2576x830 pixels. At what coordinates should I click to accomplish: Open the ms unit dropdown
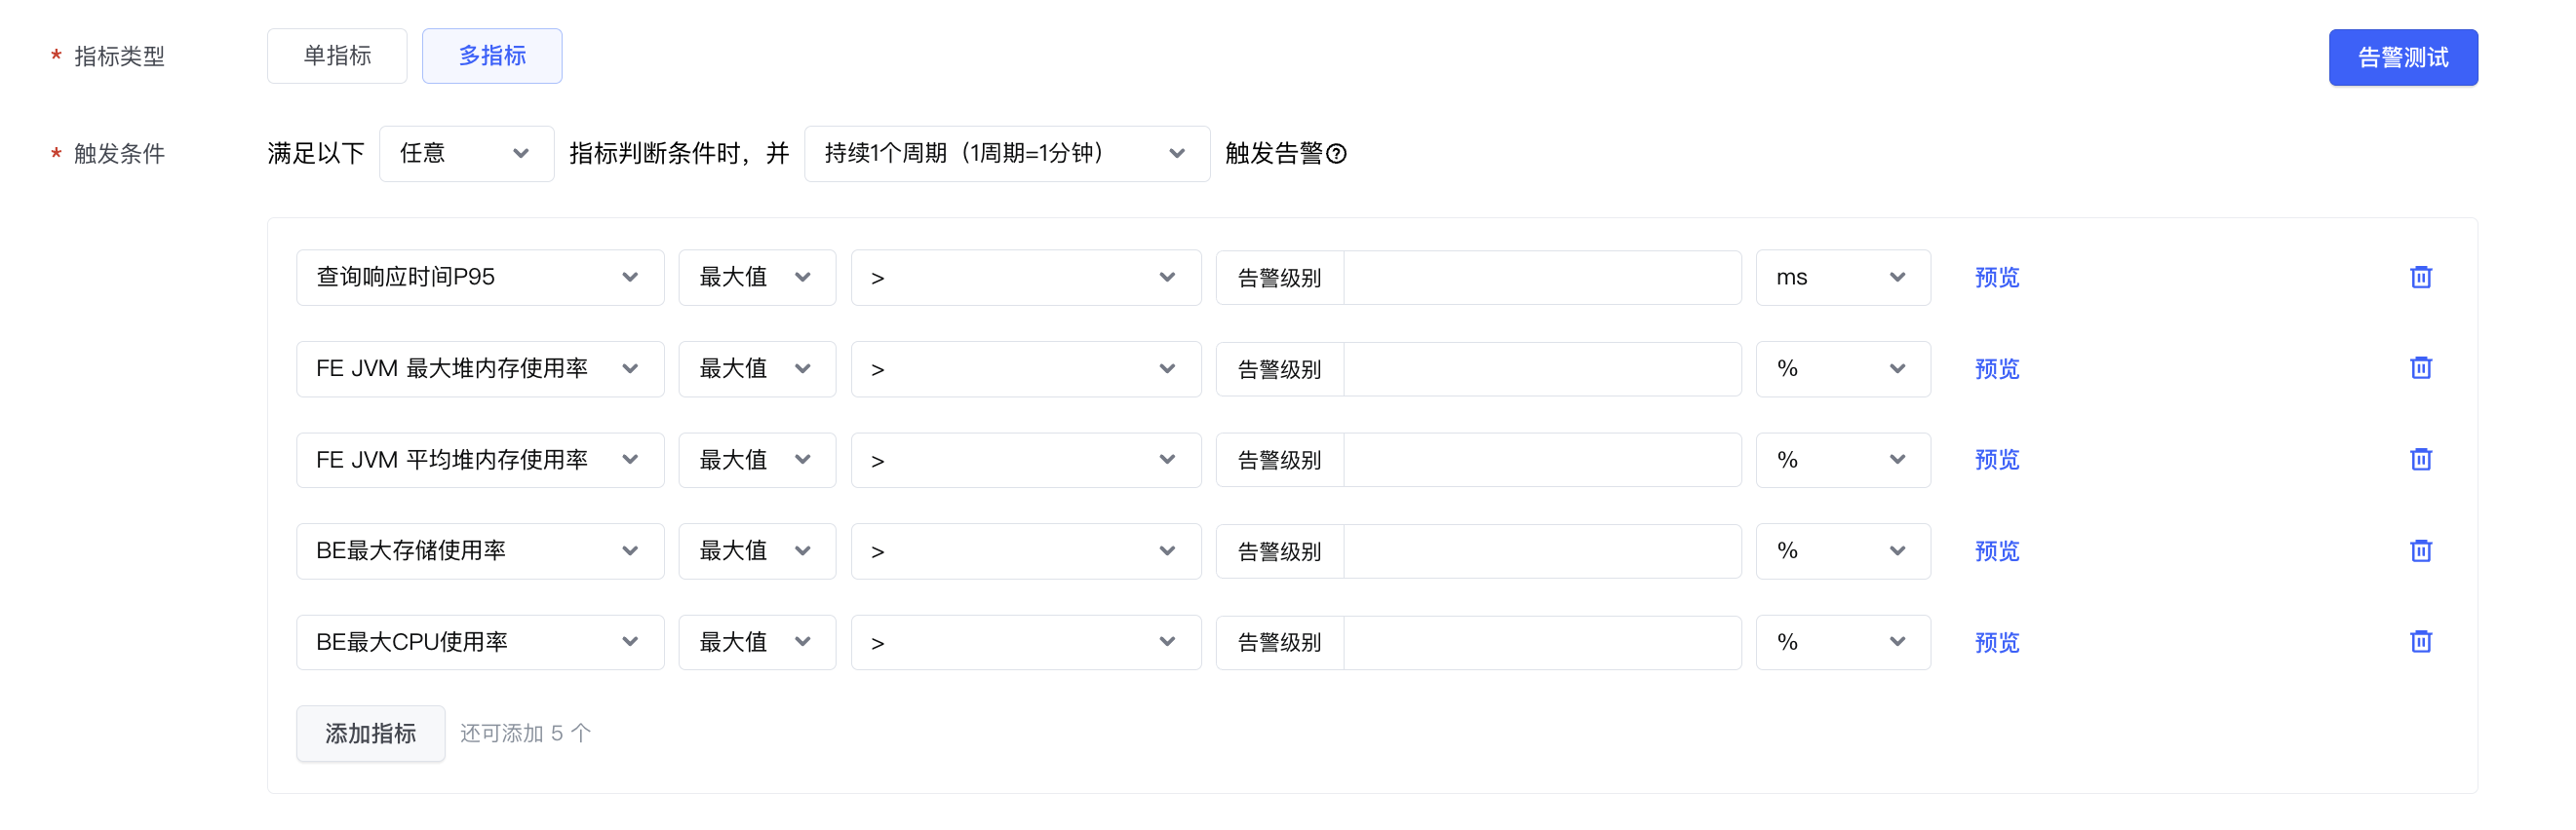pyautogui.click(x=1842, y=278)
